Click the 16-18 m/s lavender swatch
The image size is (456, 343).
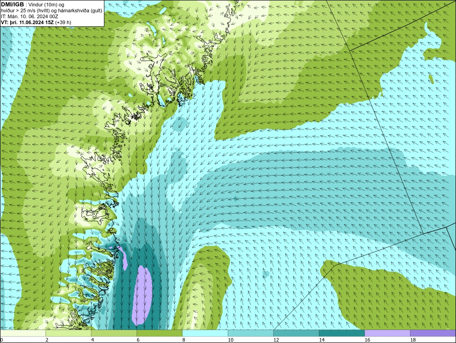click(x=387, y=333)
